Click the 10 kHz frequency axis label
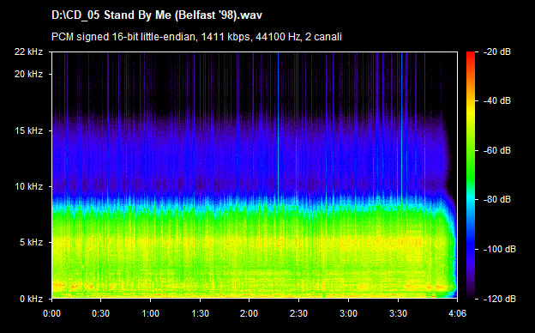 click(28, 187)
